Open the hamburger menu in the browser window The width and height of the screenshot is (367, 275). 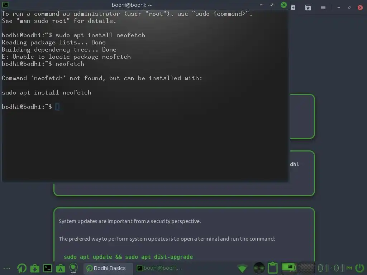pos(323,8)
